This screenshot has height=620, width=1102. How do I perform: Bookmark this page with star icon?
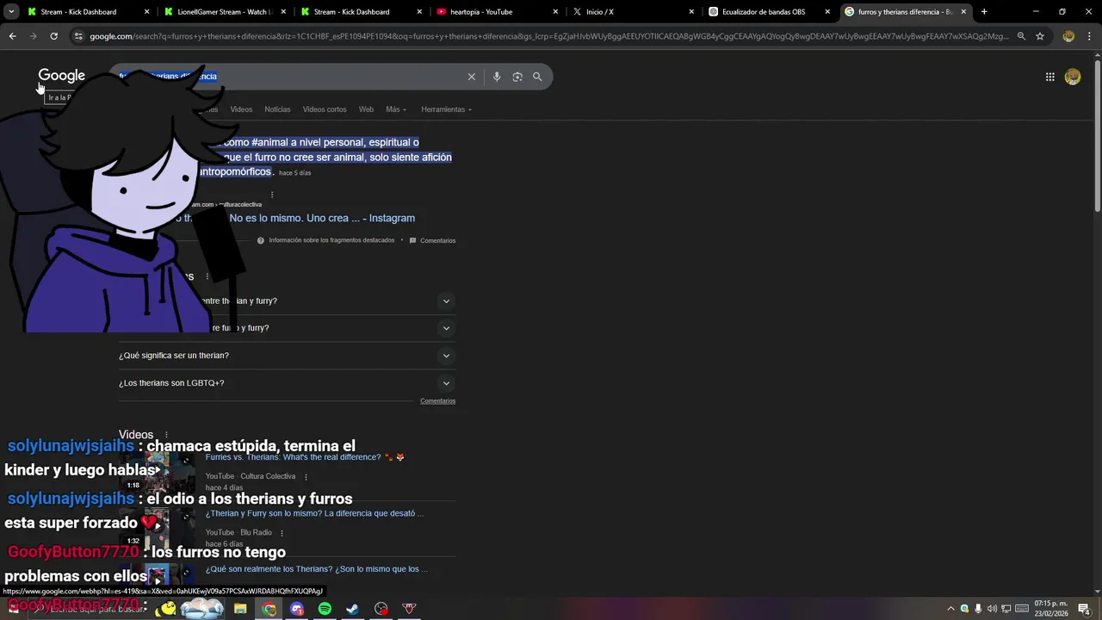pos(1040,36)
